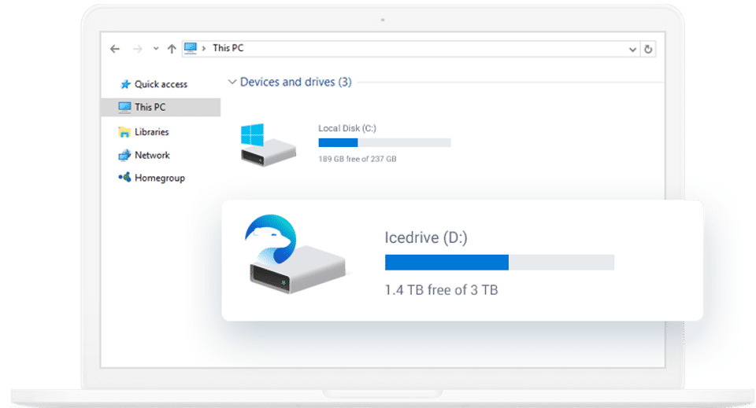Click the computer icon in address bar
Screen dimensions: 756x408
(x=191, y=48)
